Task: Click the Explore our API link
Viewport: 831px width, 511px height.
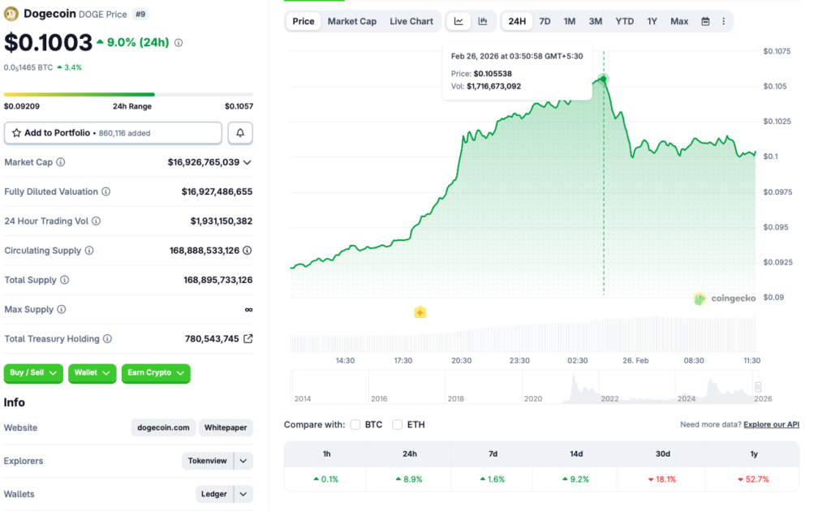Action: (x=770, y=424)
